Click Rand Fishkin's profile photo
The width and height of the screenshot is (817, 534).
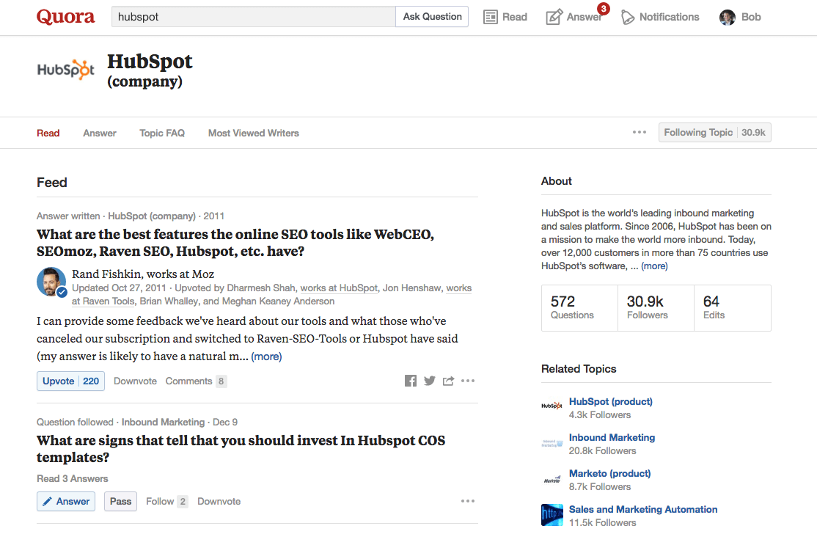(51, 282)
